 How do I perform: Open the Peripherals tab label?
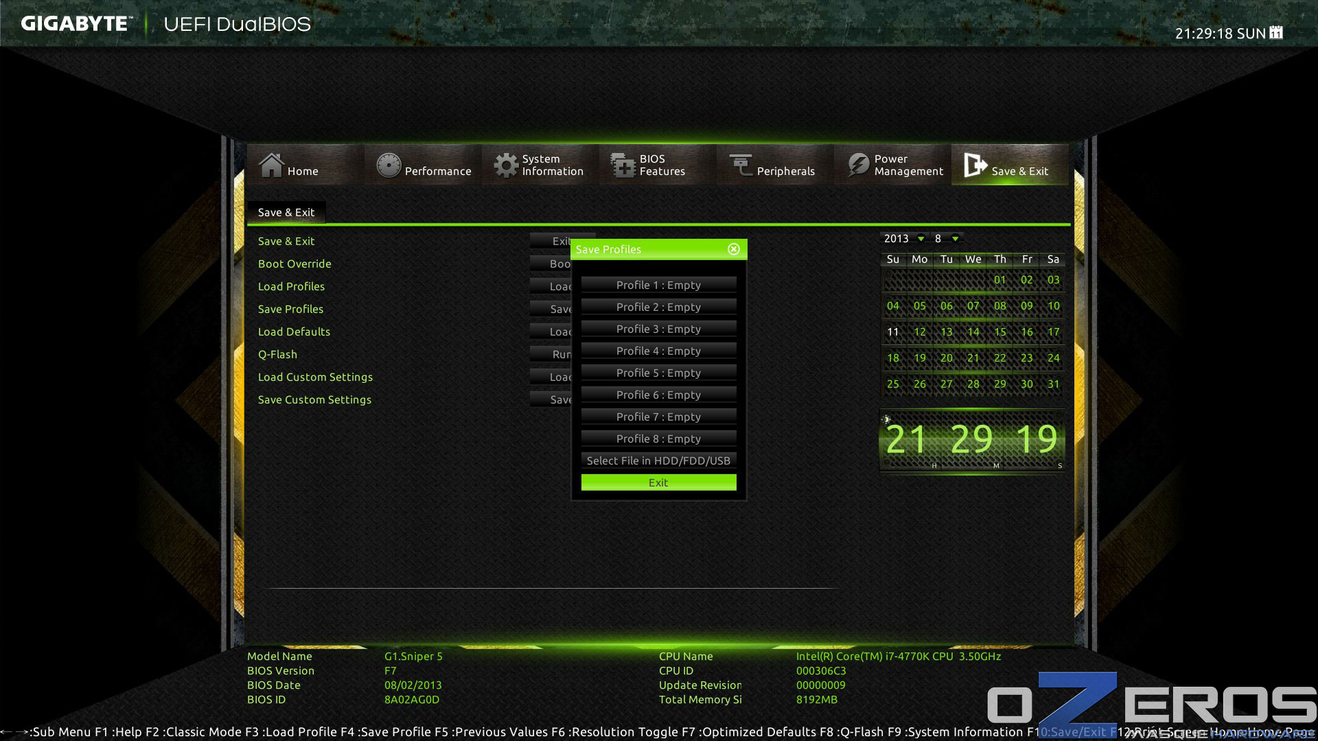786,171
